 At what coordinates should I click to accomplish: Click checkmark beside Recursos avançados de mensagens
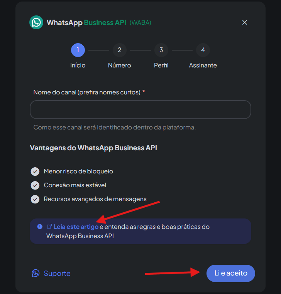(x=35, y=199)
